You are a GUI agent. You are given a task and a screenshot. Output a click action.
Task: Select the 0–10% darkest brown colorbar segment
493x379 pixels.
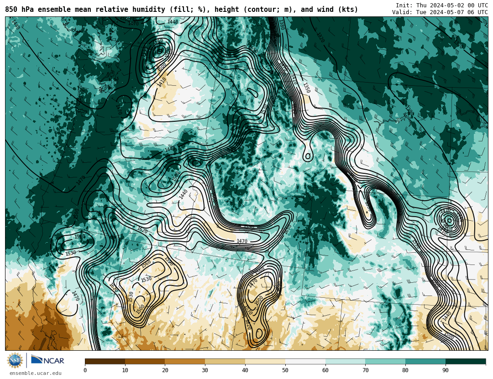pos(105,361)
